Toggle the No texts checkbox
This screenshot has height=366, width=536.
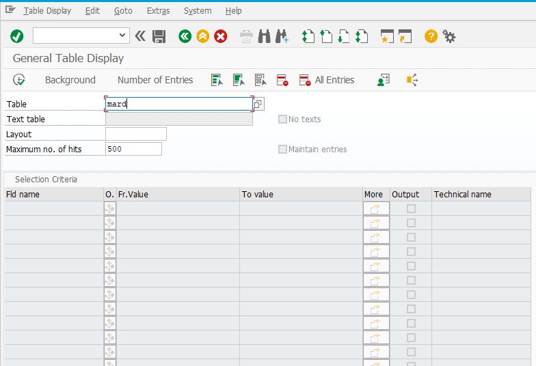(282, 119)
